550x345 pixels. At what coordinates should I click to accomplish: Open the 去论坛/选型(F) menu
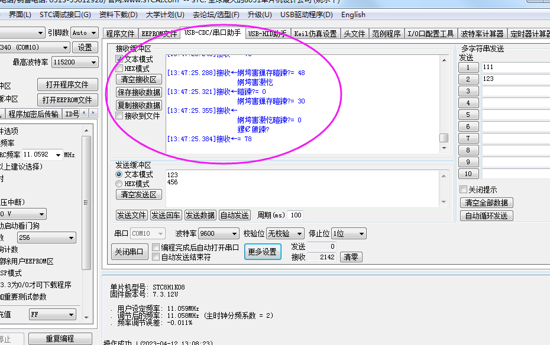(x=216, y=15)
